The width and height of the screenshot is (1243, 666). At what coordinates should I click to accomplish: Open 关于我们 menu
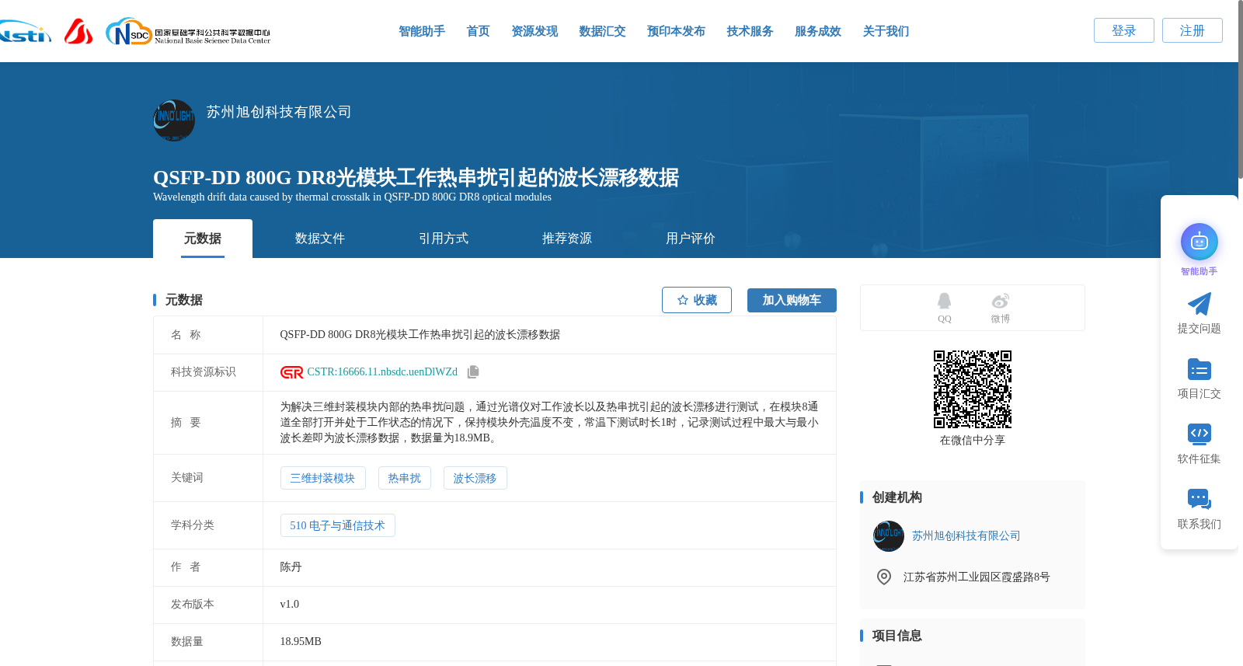tap(886, 31)
